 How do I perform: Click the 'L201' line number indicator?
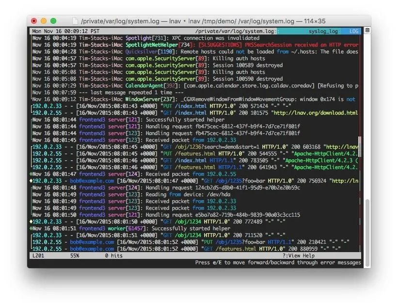coord(38,256)
